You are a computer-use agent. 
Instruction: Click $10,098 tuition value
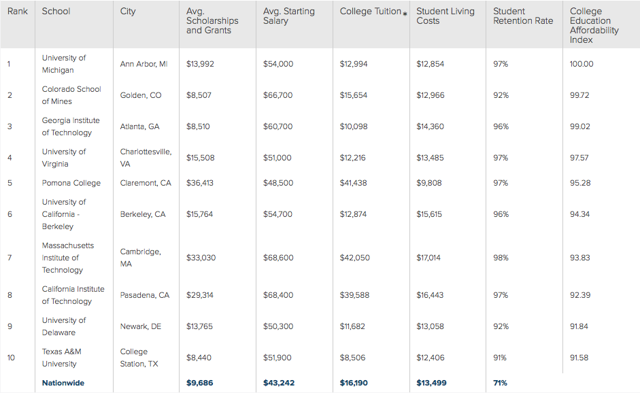tap(354, 126)
